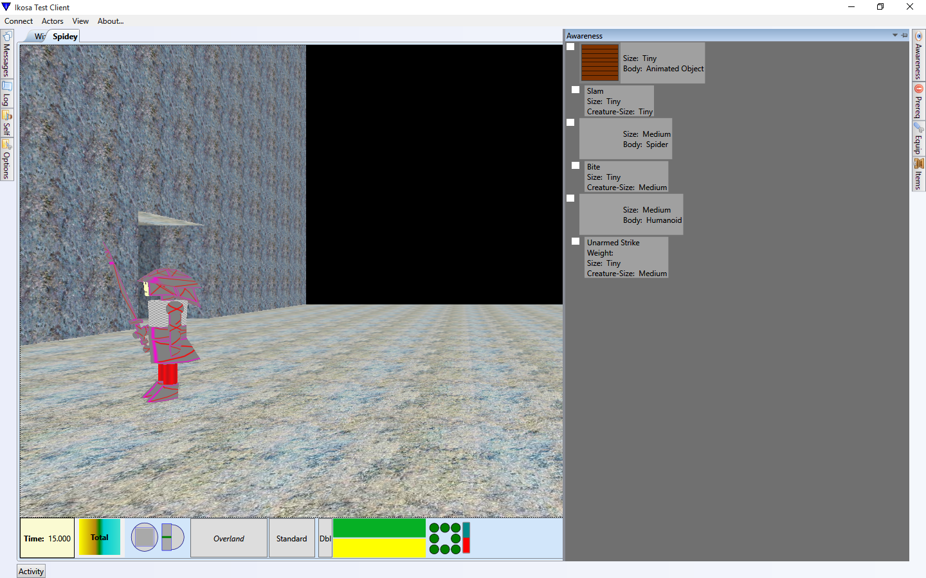Image resolution: width=926 pixels, height=578 pixels.
Task: Open the Log side panel
Action: 6,94
